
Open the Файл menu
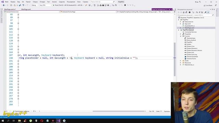(7, 2)
